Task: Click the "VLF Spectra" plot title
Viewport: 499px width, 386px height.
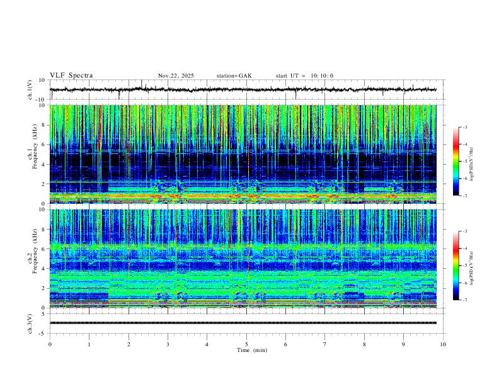Action: pyautogui.click(x=71, y=76)
